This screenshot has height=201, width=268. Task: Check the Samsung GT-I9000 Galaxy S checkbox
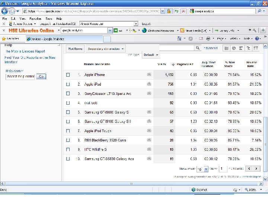[x=68, y=112]
